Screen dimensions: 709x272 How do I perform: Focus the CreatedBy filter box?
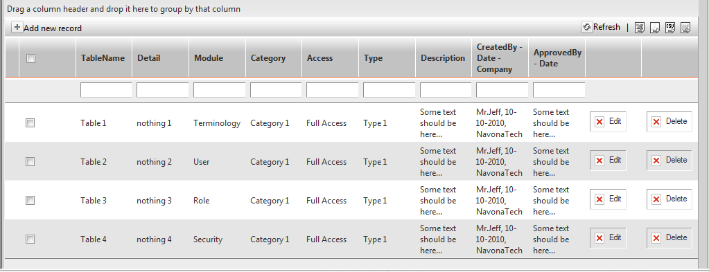[x=502, y=90]
